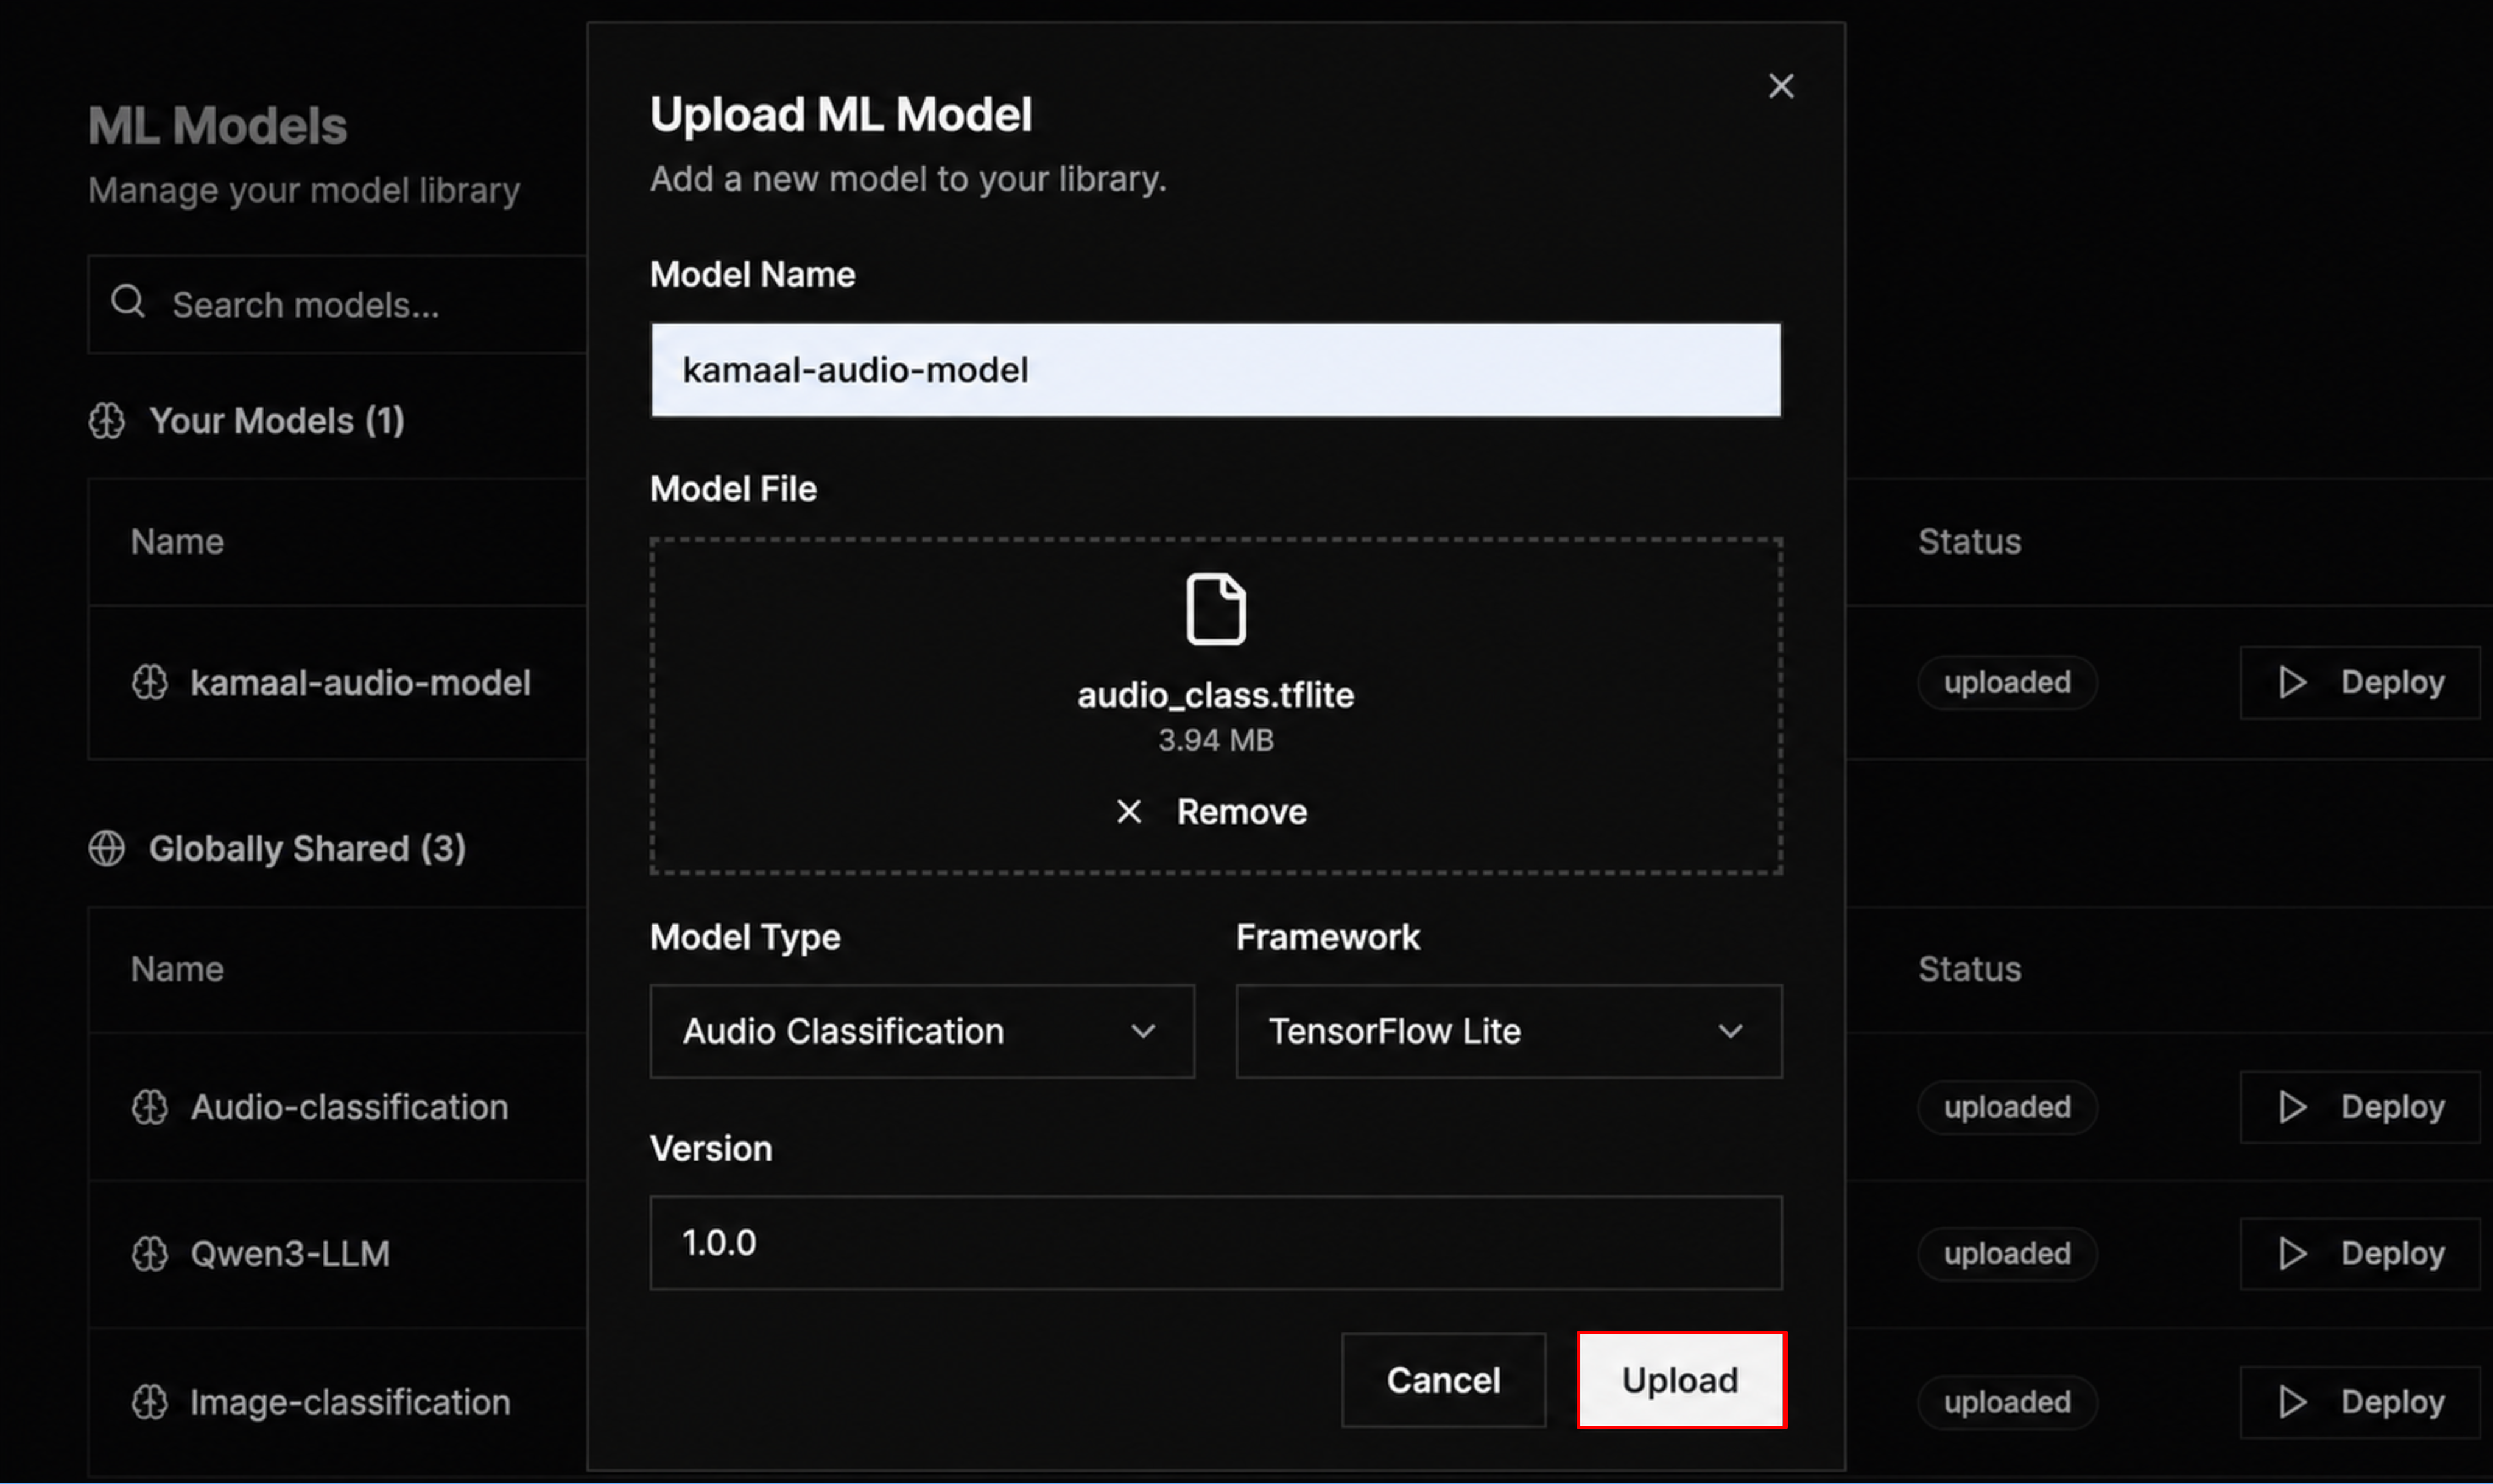Click the play icon in the Image-classification Deploy button

(2292, 1402)
